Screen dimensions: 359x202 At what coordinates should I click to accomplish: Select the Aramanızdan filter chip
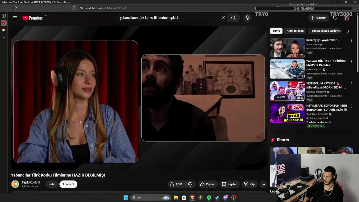[x=295, y=31]
